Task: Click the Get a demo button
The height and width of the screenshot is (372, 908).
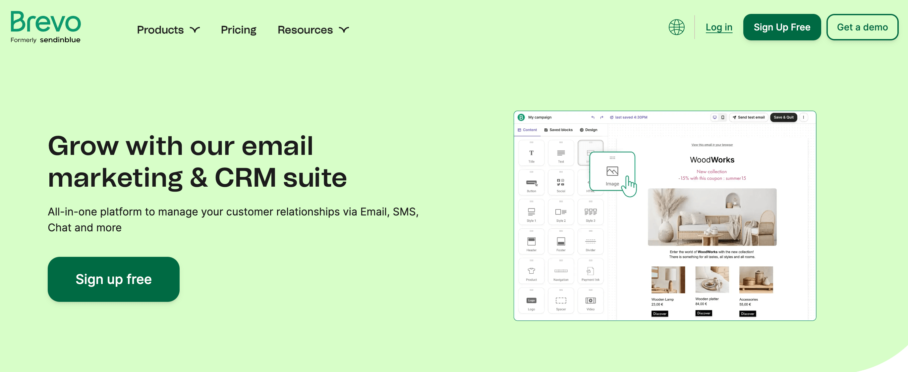Action: click(x=862, y=27)
